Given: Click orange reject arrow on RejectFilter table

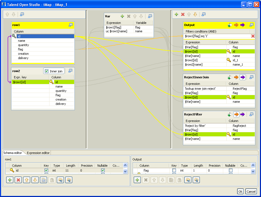Looking at the screenshot, I should (236, 114).
